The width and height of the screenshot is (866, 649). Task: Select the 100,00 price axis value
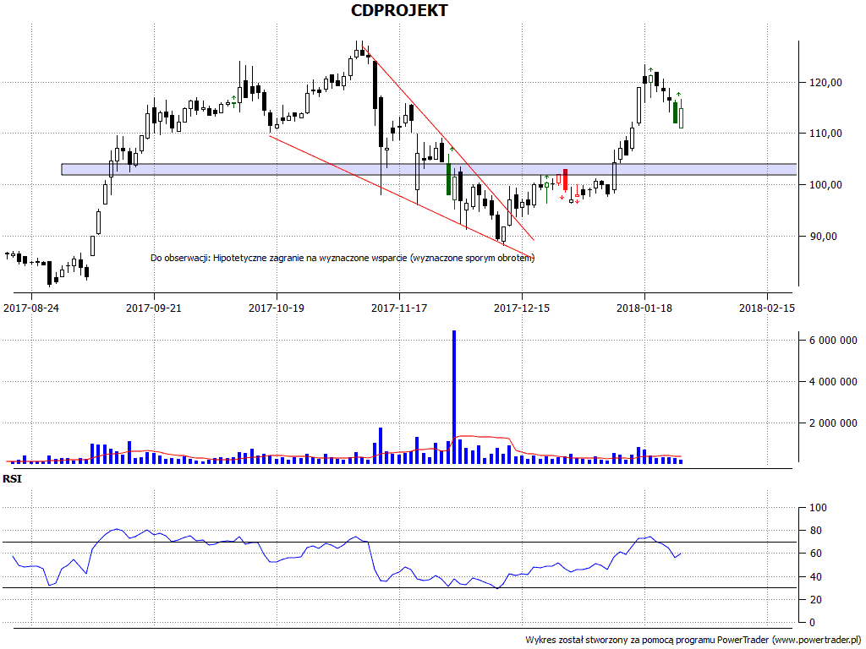[825, 185]
